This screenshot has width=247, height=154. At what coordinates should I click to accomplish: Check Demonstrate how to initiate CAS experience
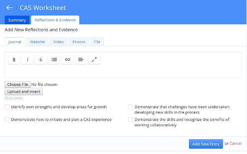point(7,119)
